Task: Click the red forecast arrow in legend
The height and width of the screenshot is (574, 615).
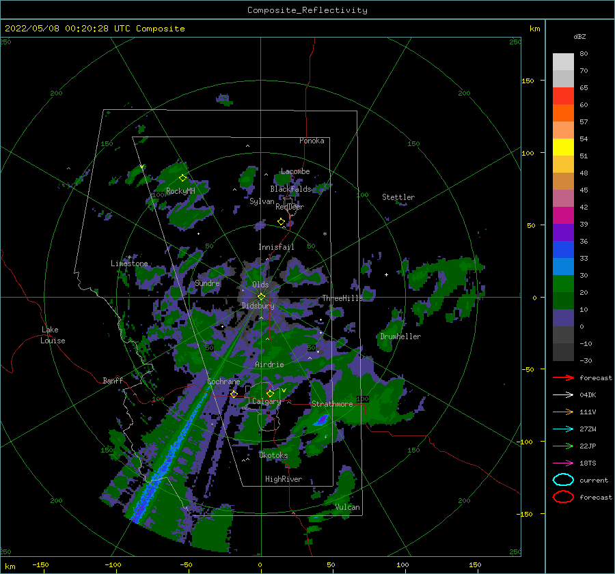Action: tap(563, 377)
